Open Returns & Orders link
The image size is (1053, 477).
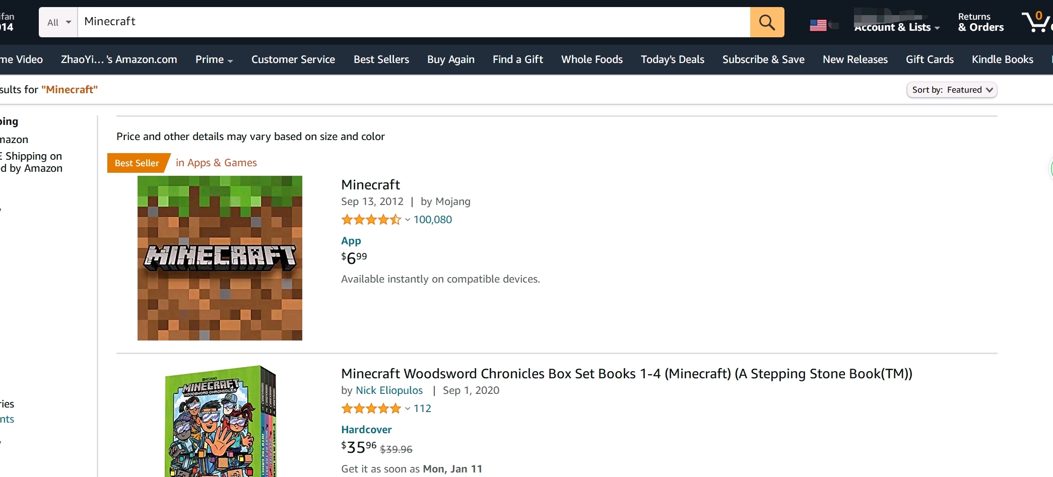tap(980, 22)
